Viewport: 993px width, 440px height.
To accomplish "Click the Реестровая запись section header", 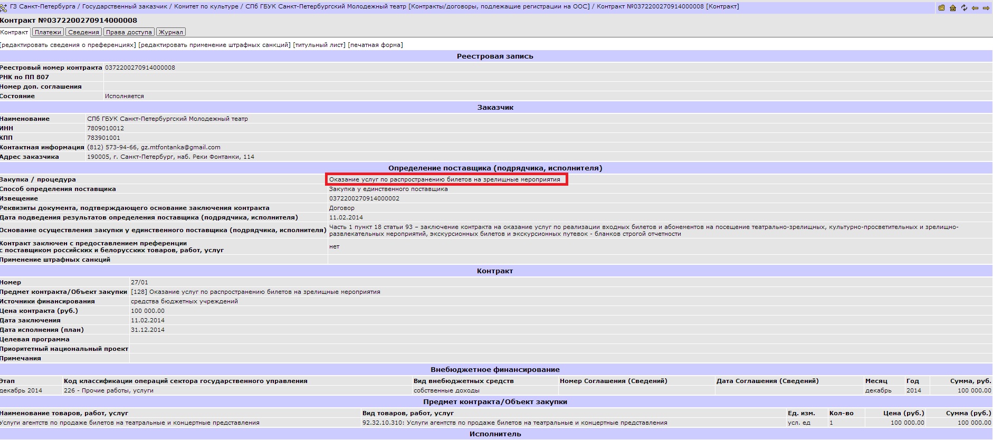I will click(x=495, y=56).
